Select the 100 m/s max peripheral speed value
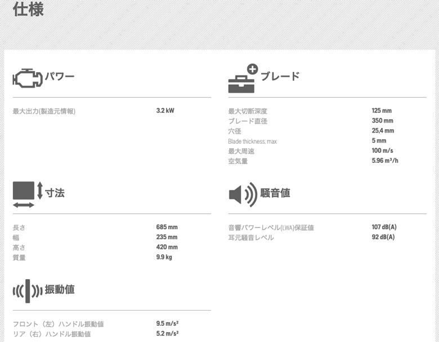This screenshot has width=439, height=342. [382, 151]
